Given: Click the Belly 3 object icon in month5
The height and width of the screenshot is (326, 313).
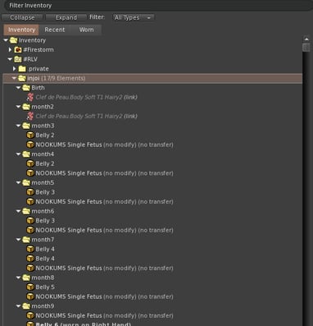Looking at the screenshot, I should [x=30, y=192].
